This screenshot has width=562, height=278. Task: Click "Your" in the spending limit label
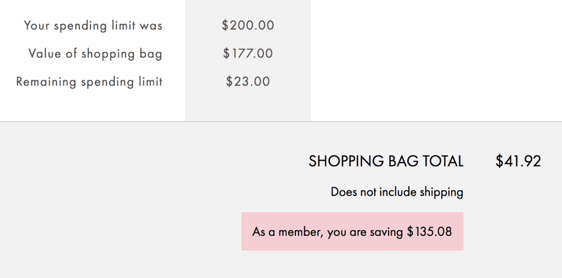click(37, 25)
